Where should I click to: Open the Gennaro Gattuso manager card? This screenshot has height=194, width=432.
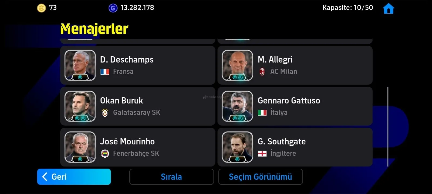295,106
